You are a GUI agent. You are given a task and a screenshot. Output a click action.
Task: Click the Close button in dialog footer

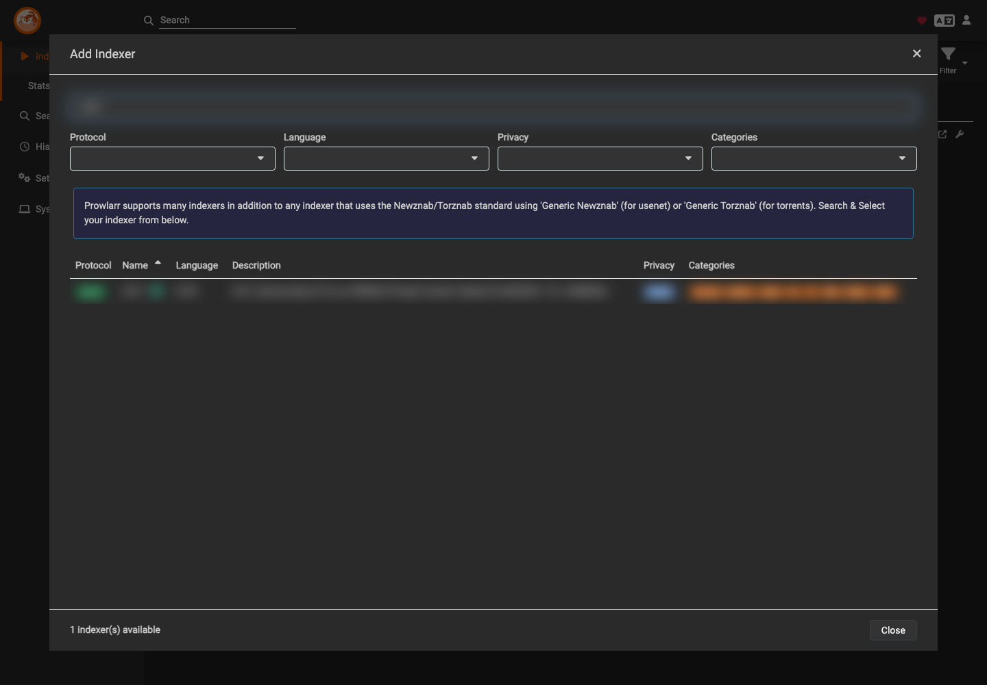point(893,630)
